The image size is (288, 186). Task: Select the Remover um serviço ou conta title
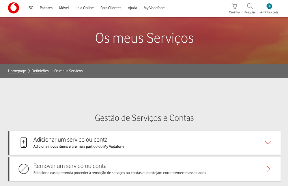(x=70, y=166)
